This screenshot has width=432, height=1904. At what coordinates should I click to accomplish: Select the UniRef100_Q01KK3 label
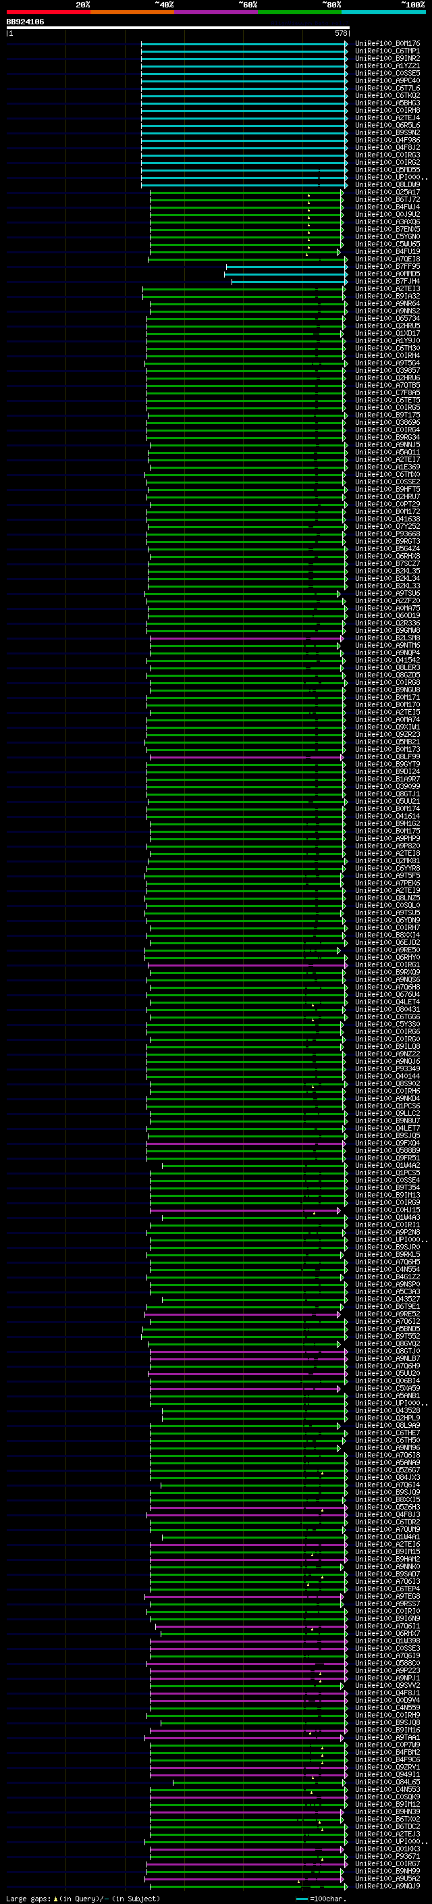(x=387, y=1849)
